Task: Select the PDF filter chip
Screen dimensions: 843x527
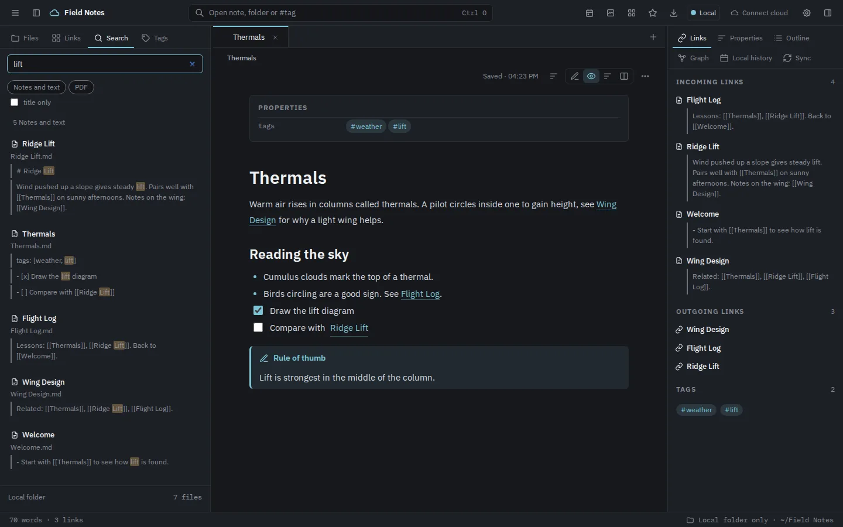Action: pyautogui.click(x=81, y=87)
